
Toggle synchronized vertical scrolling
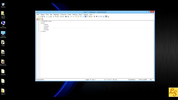(76, 17)
